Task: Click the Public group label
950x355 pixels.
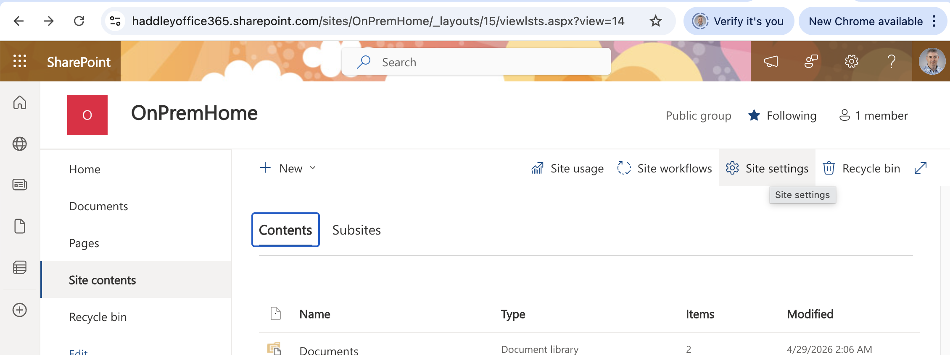Action: (x=699, y=115)
